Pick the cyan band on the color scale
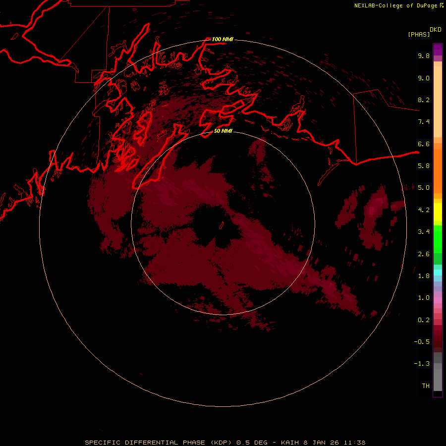 (x=438, y=272)
